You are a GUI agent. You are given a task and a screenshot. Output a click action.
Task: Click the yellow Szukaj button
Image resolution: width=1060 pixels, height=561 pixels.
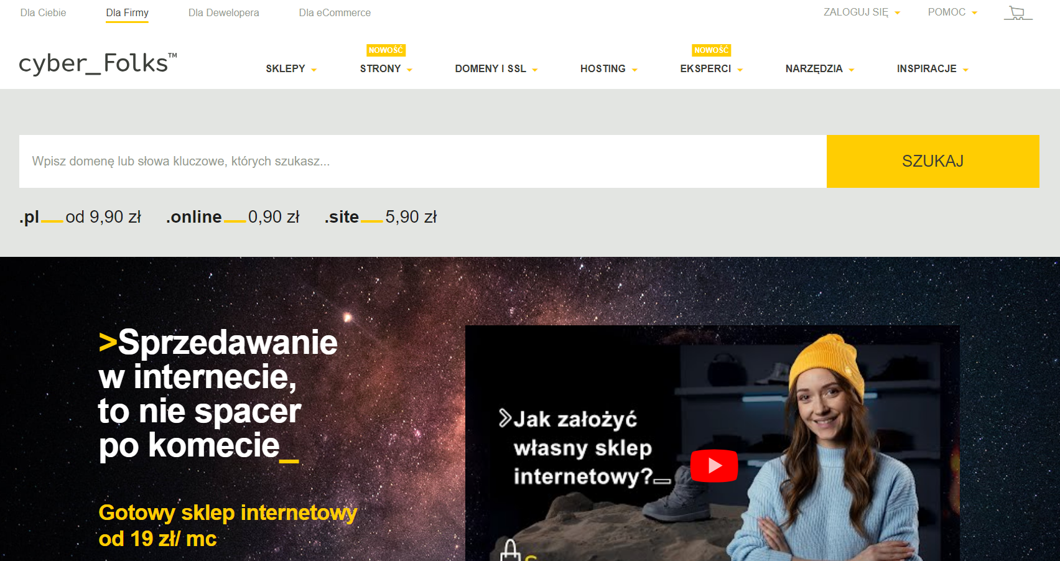pyautogui.click(x=932, y=161)
